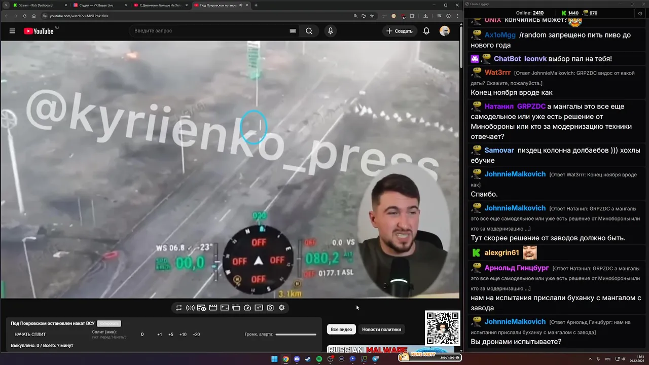Adjust Громк. алерта volume slider
This screenshot has height=365, width=649.
coord(296,335)
